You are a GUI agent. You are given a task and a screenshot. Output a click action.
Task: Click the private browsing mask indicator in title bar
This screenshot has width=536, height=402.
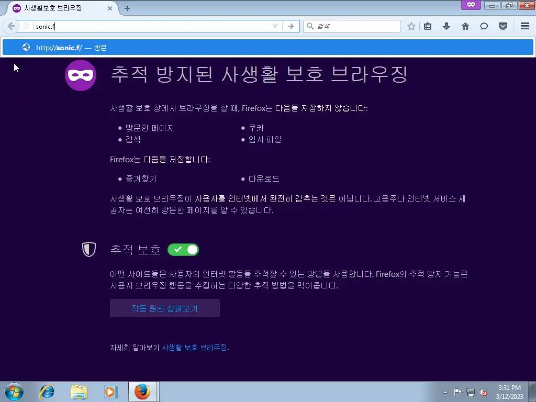click(471, 5)
